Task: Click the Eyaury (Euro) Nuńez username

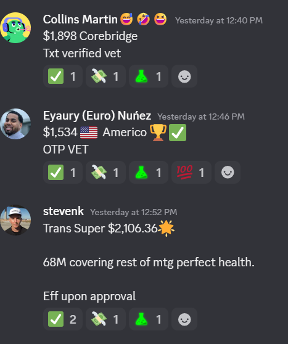Action: pyautogui.click(x=97, y=116)
